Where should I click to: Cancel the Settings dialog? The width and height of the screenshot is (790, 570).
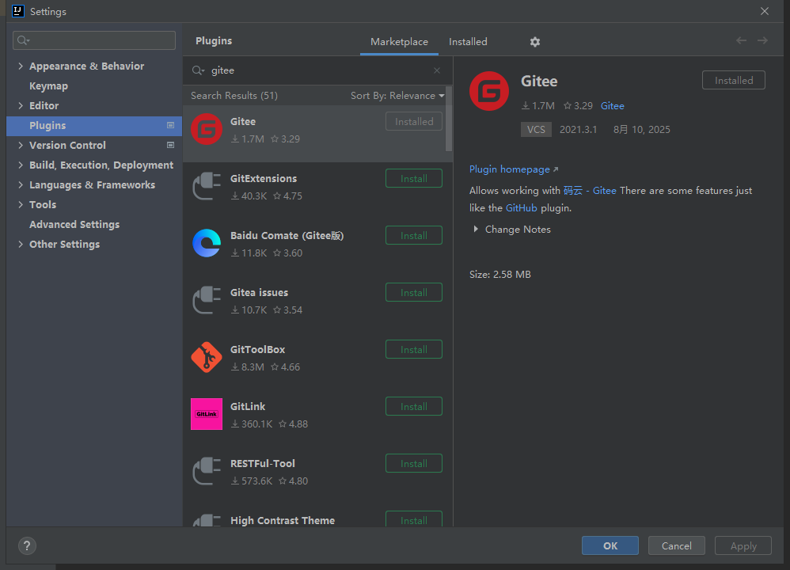[676, 545]
